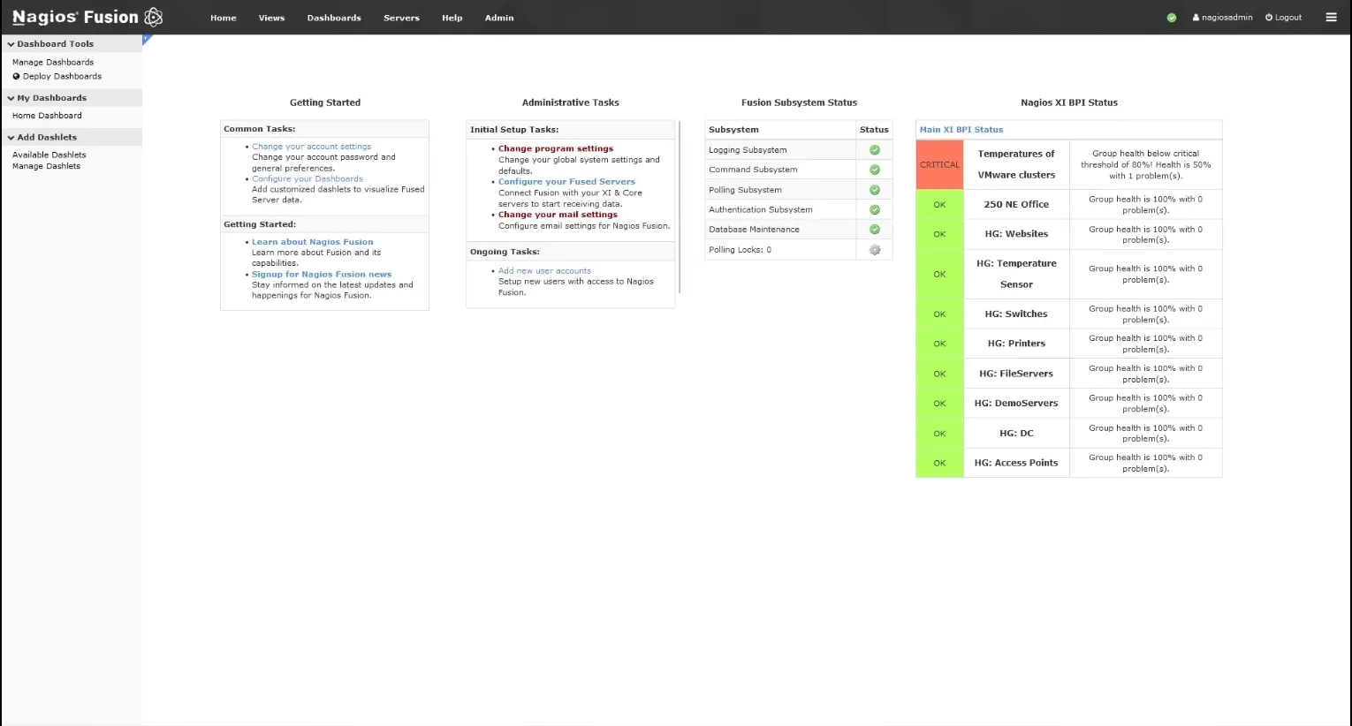Click the HG: DC group name
Image resolution: width=1352 pixels, height=726 pixels.
point(1016,434)
